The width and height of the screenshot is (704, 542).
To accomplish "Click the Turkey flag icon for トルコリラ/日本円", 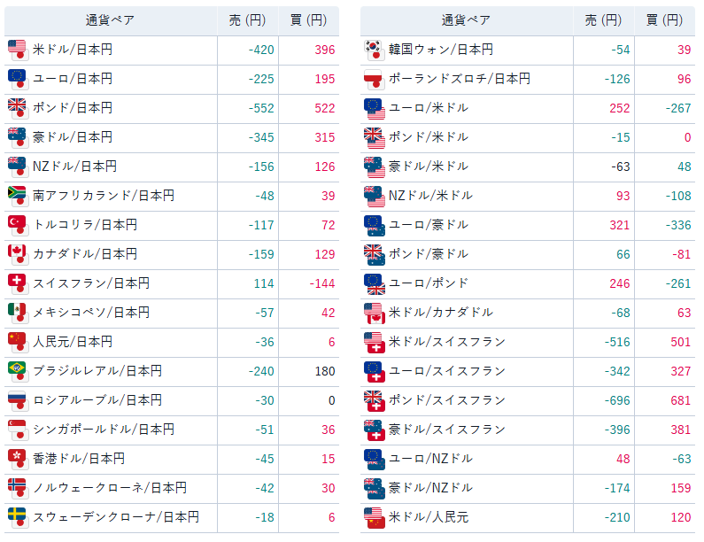I will (17, 225).
